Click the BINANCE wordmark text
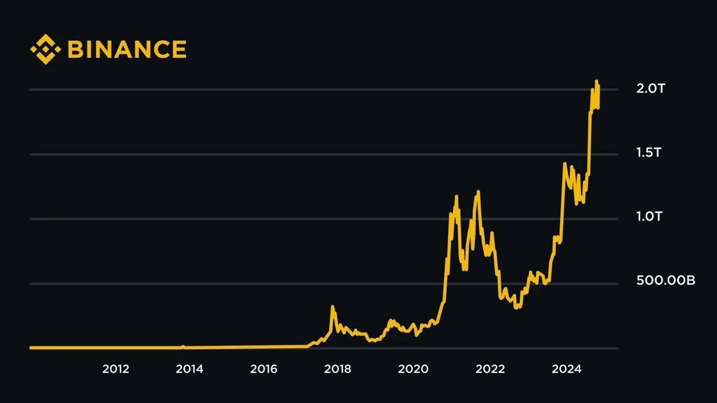The width and height of the screenshot is (717, 403). (x=127, y=49)
